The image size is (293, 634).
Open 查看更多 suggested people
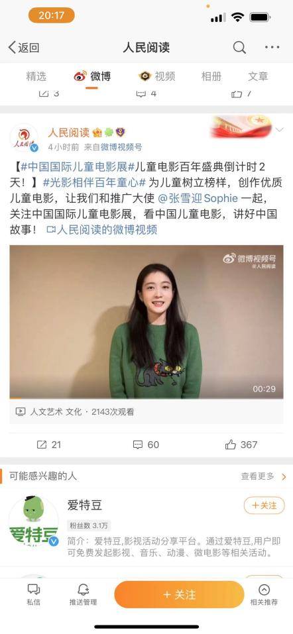tap(264, 476)
